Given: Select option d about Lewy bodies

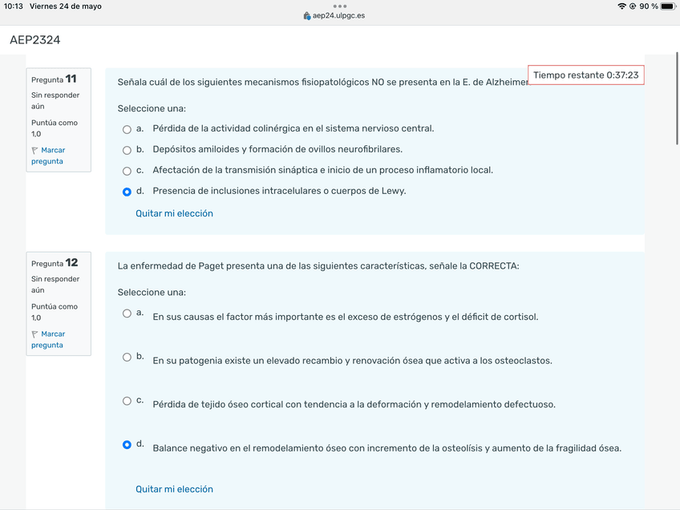Looking at the screenshot, I should pos(127,192).
